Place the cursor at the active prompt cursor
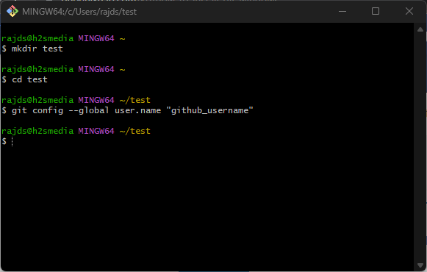427x272 pixels. [x=12, y=142]
